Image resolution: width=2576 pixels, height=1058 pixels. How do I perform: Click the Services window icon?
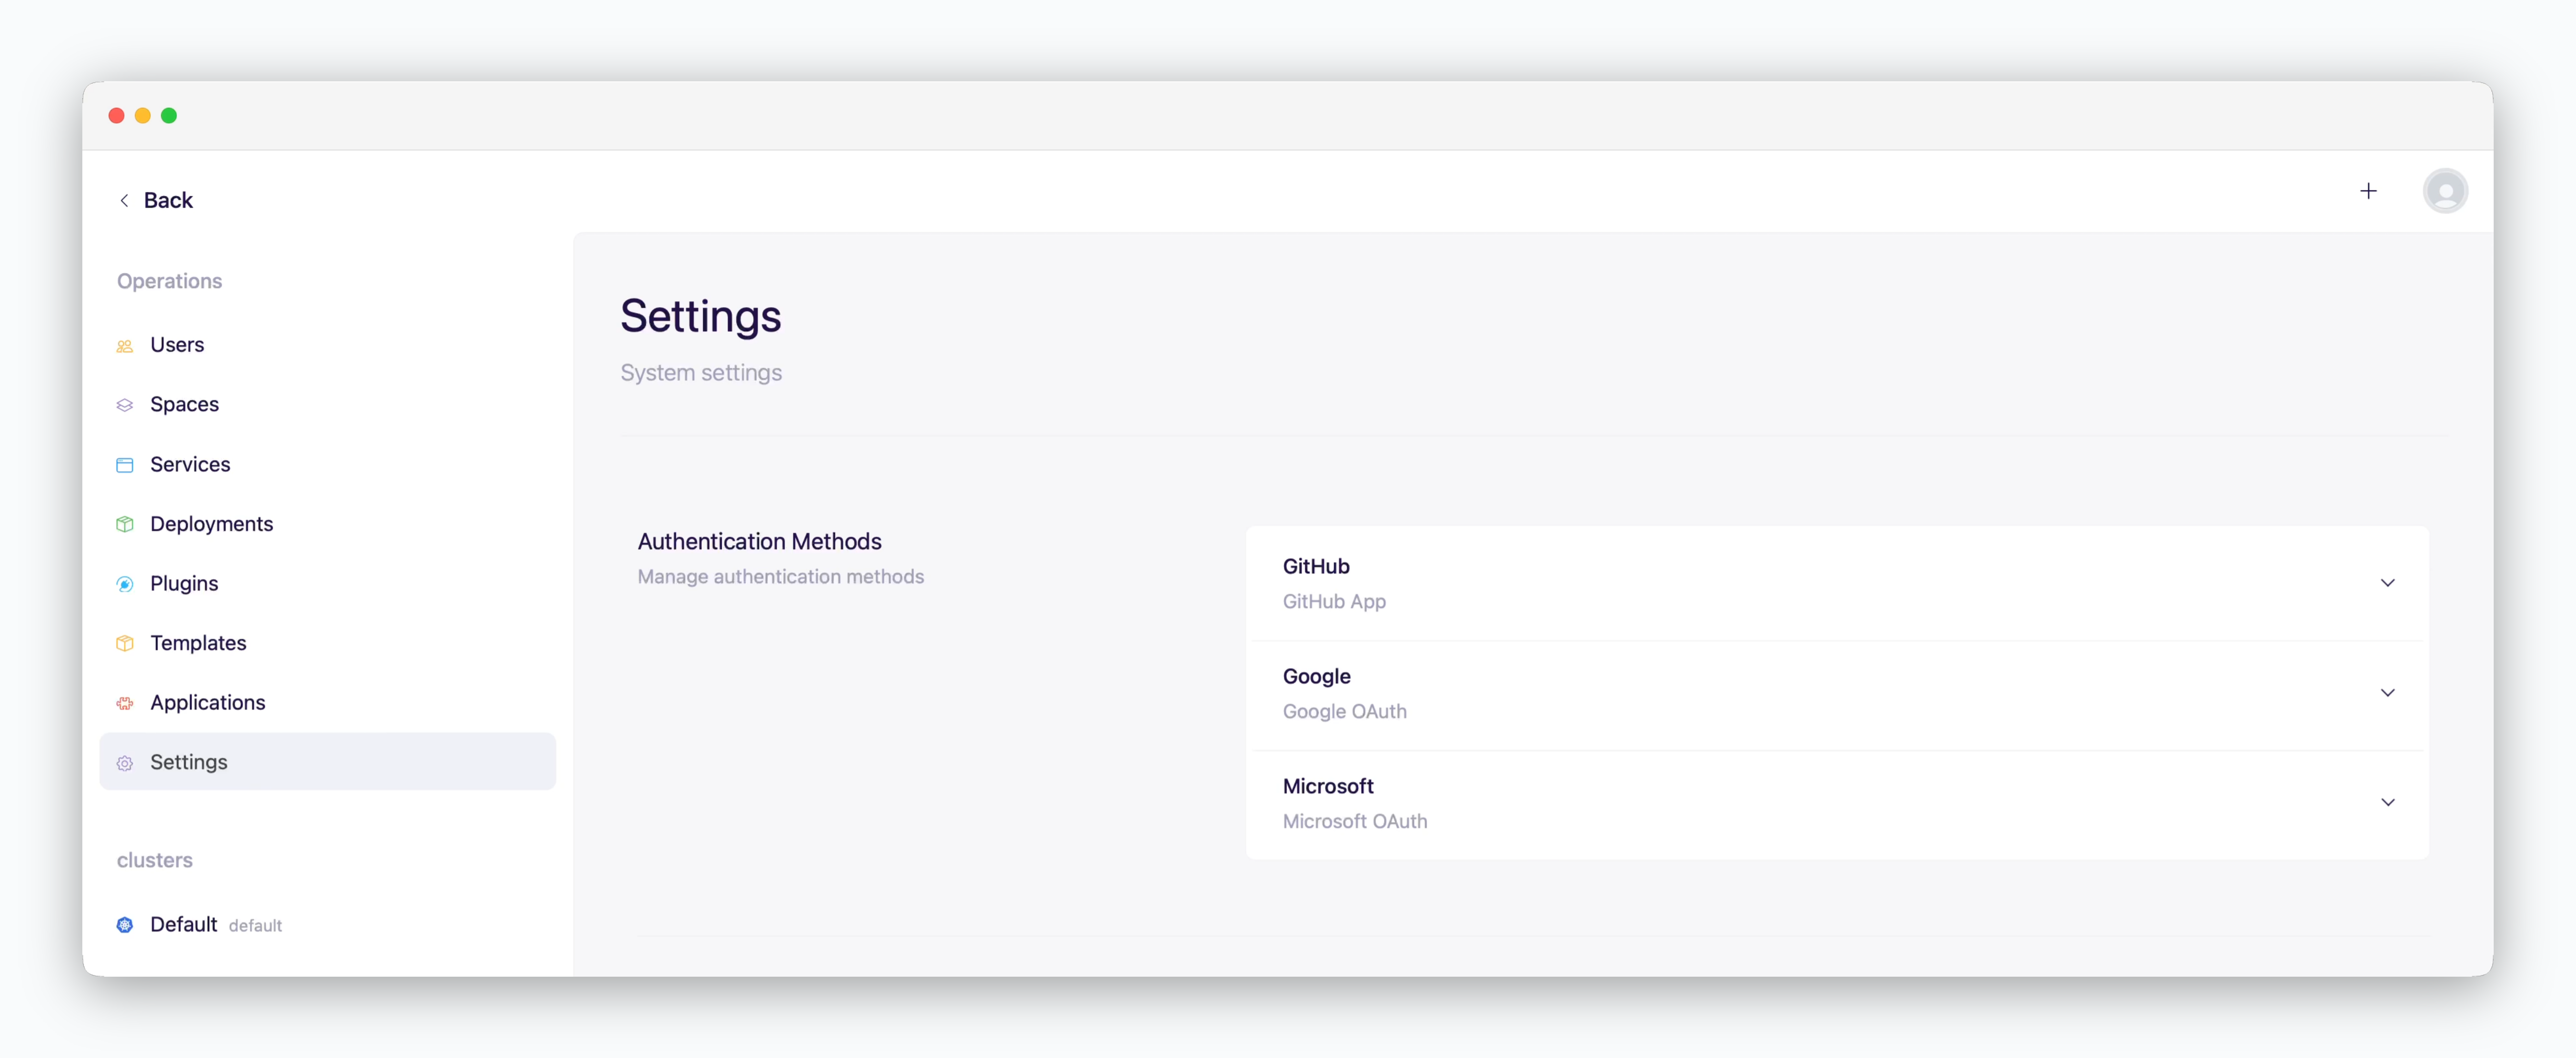125,465
